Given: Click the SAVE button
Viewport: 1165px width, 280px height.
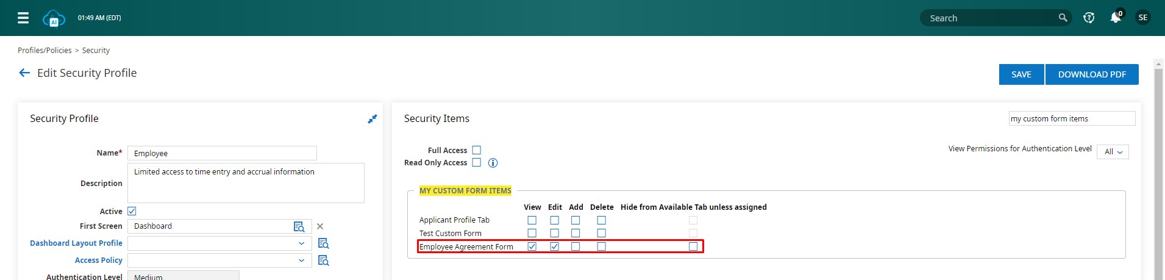Looking at the screenshot, I should [1021, 74].
